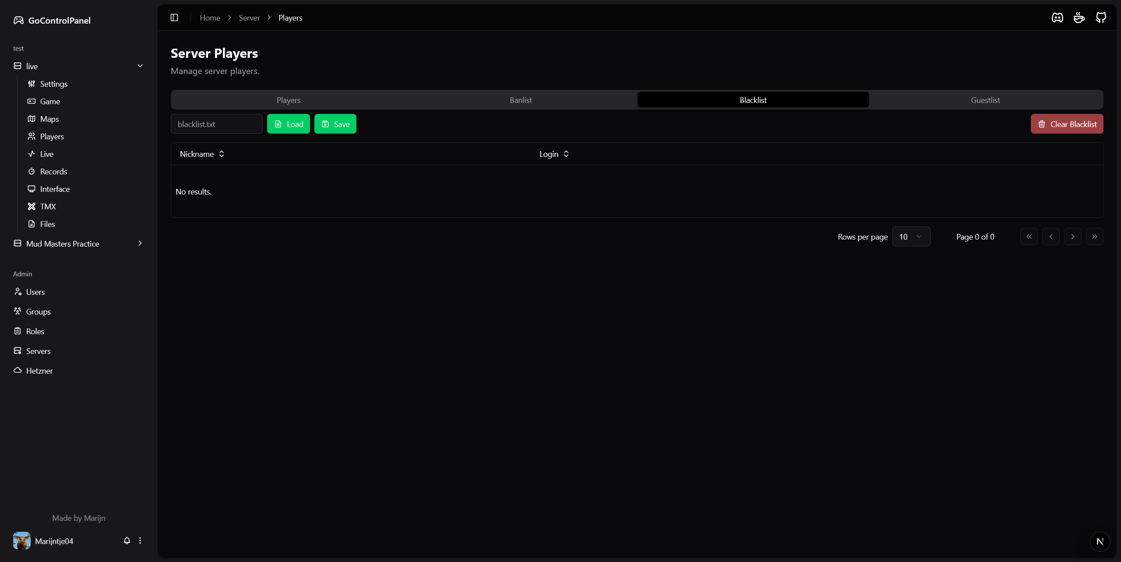Click the coffee cup donate icon
This screenshot has height=562, width=1121.
point(1079,18)
